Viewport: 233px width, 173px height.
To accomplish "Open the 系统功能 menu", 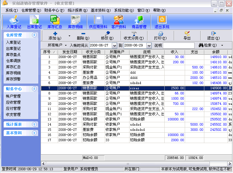I will 124,10.
